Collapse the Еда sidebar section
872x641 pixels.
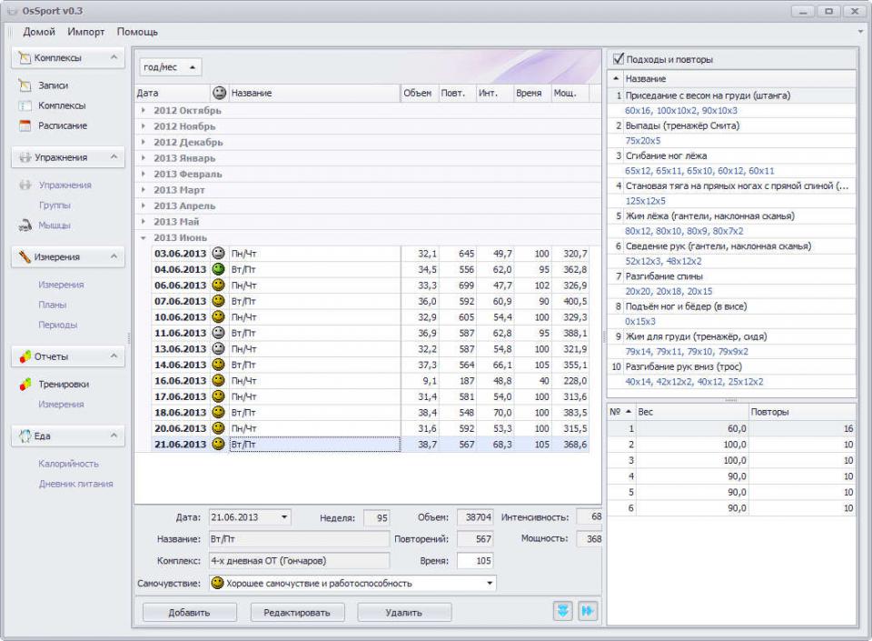pos(114,436)
